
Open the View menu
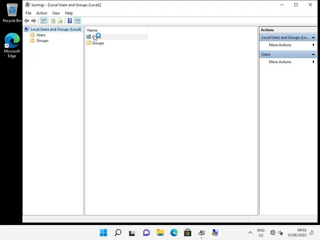coord(56,13)
